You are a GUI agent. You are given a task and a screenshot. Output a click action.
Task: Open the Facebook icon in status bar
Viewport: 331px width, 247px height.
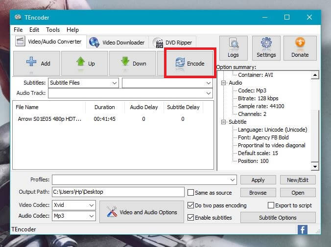(x=302, y=230)
